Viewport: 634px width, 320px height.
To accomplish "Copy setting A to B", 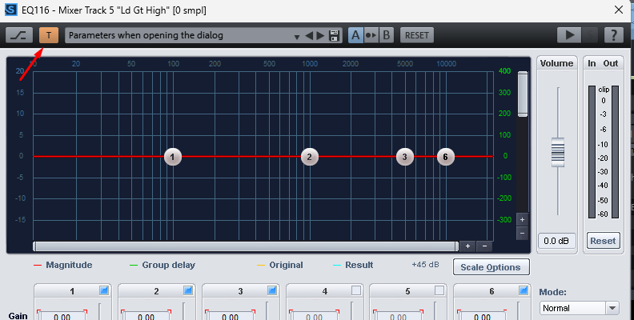I will coord(371,35).
